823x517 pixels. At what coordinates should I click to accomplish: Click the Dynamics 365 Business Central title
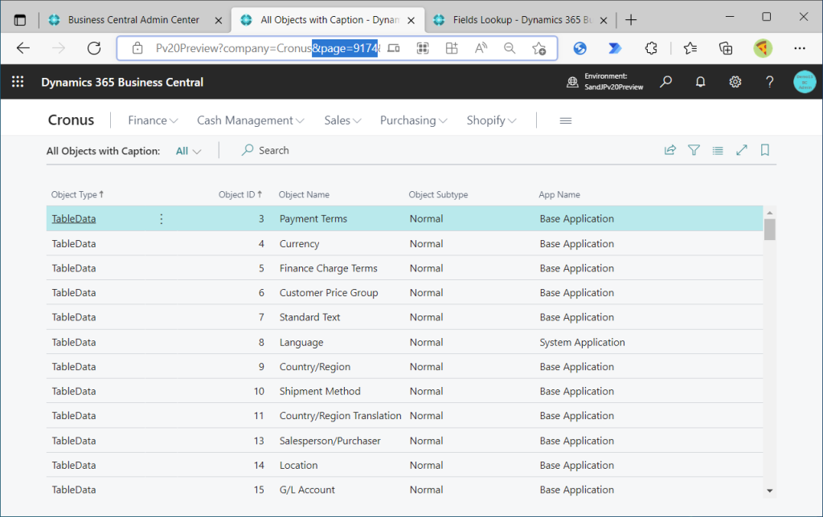pyautogui.click(x=122, y=83)
